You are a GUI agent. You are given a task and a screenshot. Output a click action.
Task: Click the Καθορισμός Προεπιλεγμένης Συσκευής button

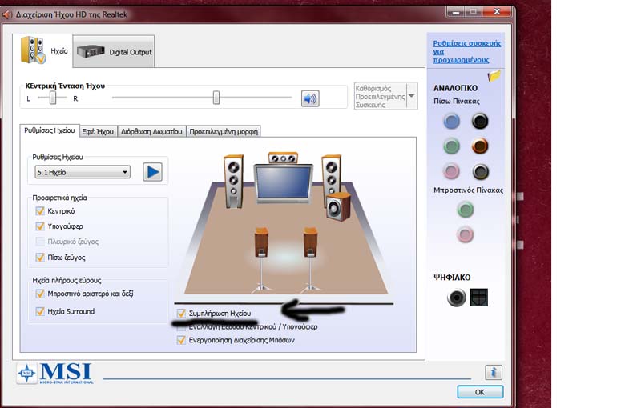click(x=380, y=96)
